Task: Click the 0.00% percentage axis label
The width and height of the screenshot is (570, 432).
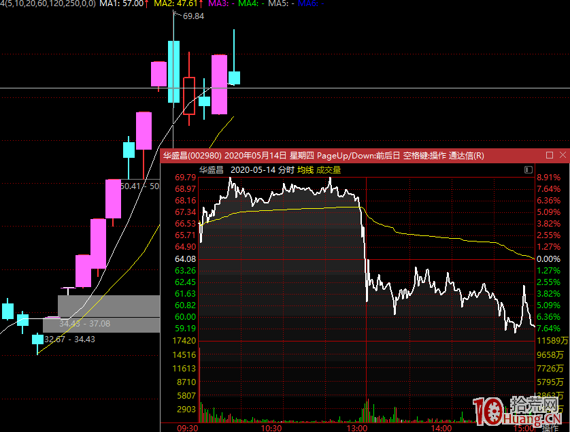Action: (548, 259)
